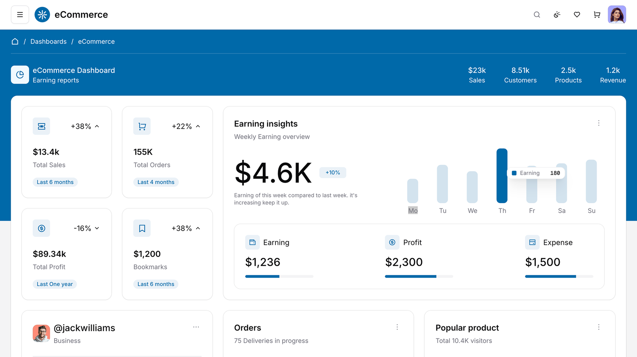
Task: Click the Profit $2,300 progress bar
Action: (419, 277)
